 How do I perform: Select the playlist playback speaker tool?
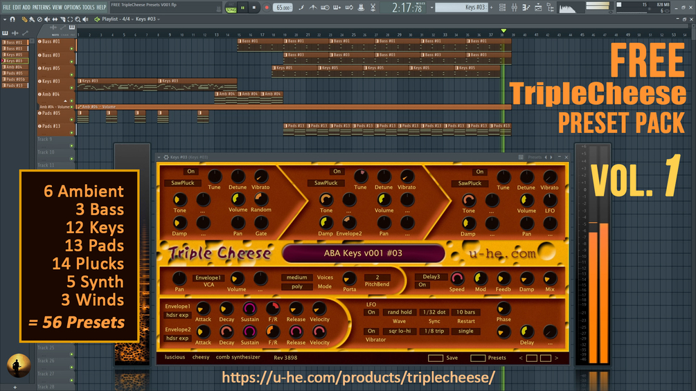85,19
